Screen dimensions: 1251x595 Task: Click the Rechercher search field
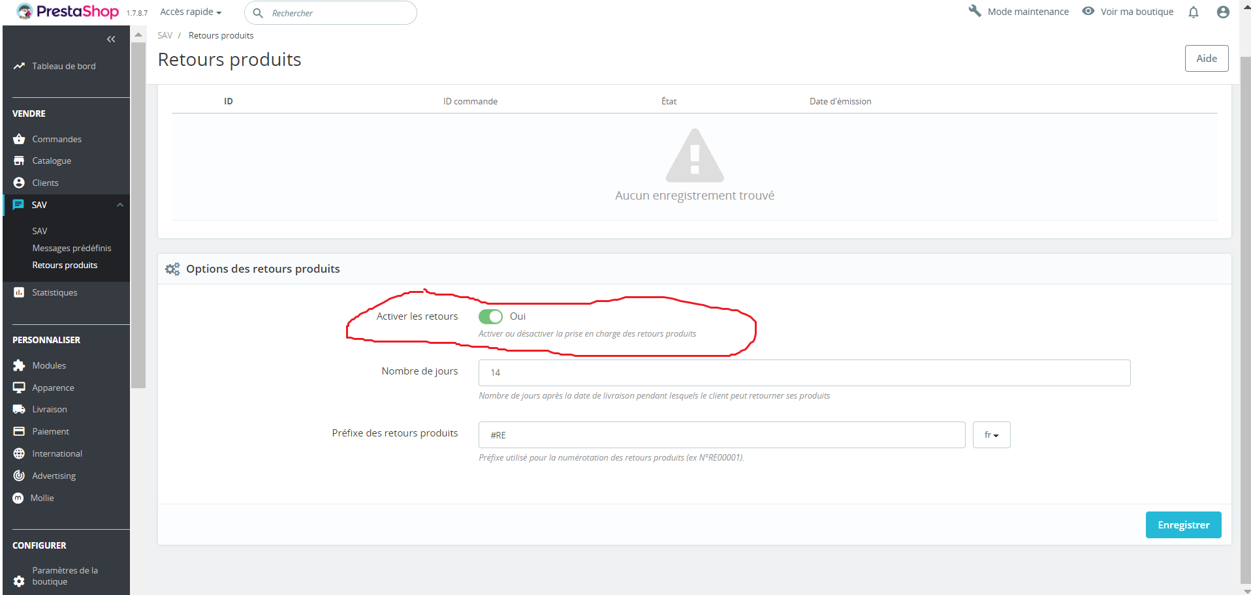330,12
